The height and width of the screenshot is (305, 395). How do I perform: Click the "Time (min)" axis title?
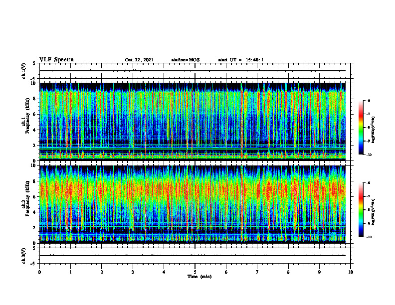click(x=199, y=277)
